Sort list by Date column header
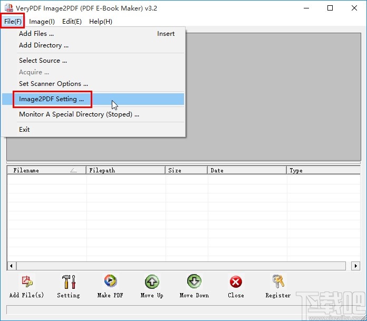 [247, 170]
